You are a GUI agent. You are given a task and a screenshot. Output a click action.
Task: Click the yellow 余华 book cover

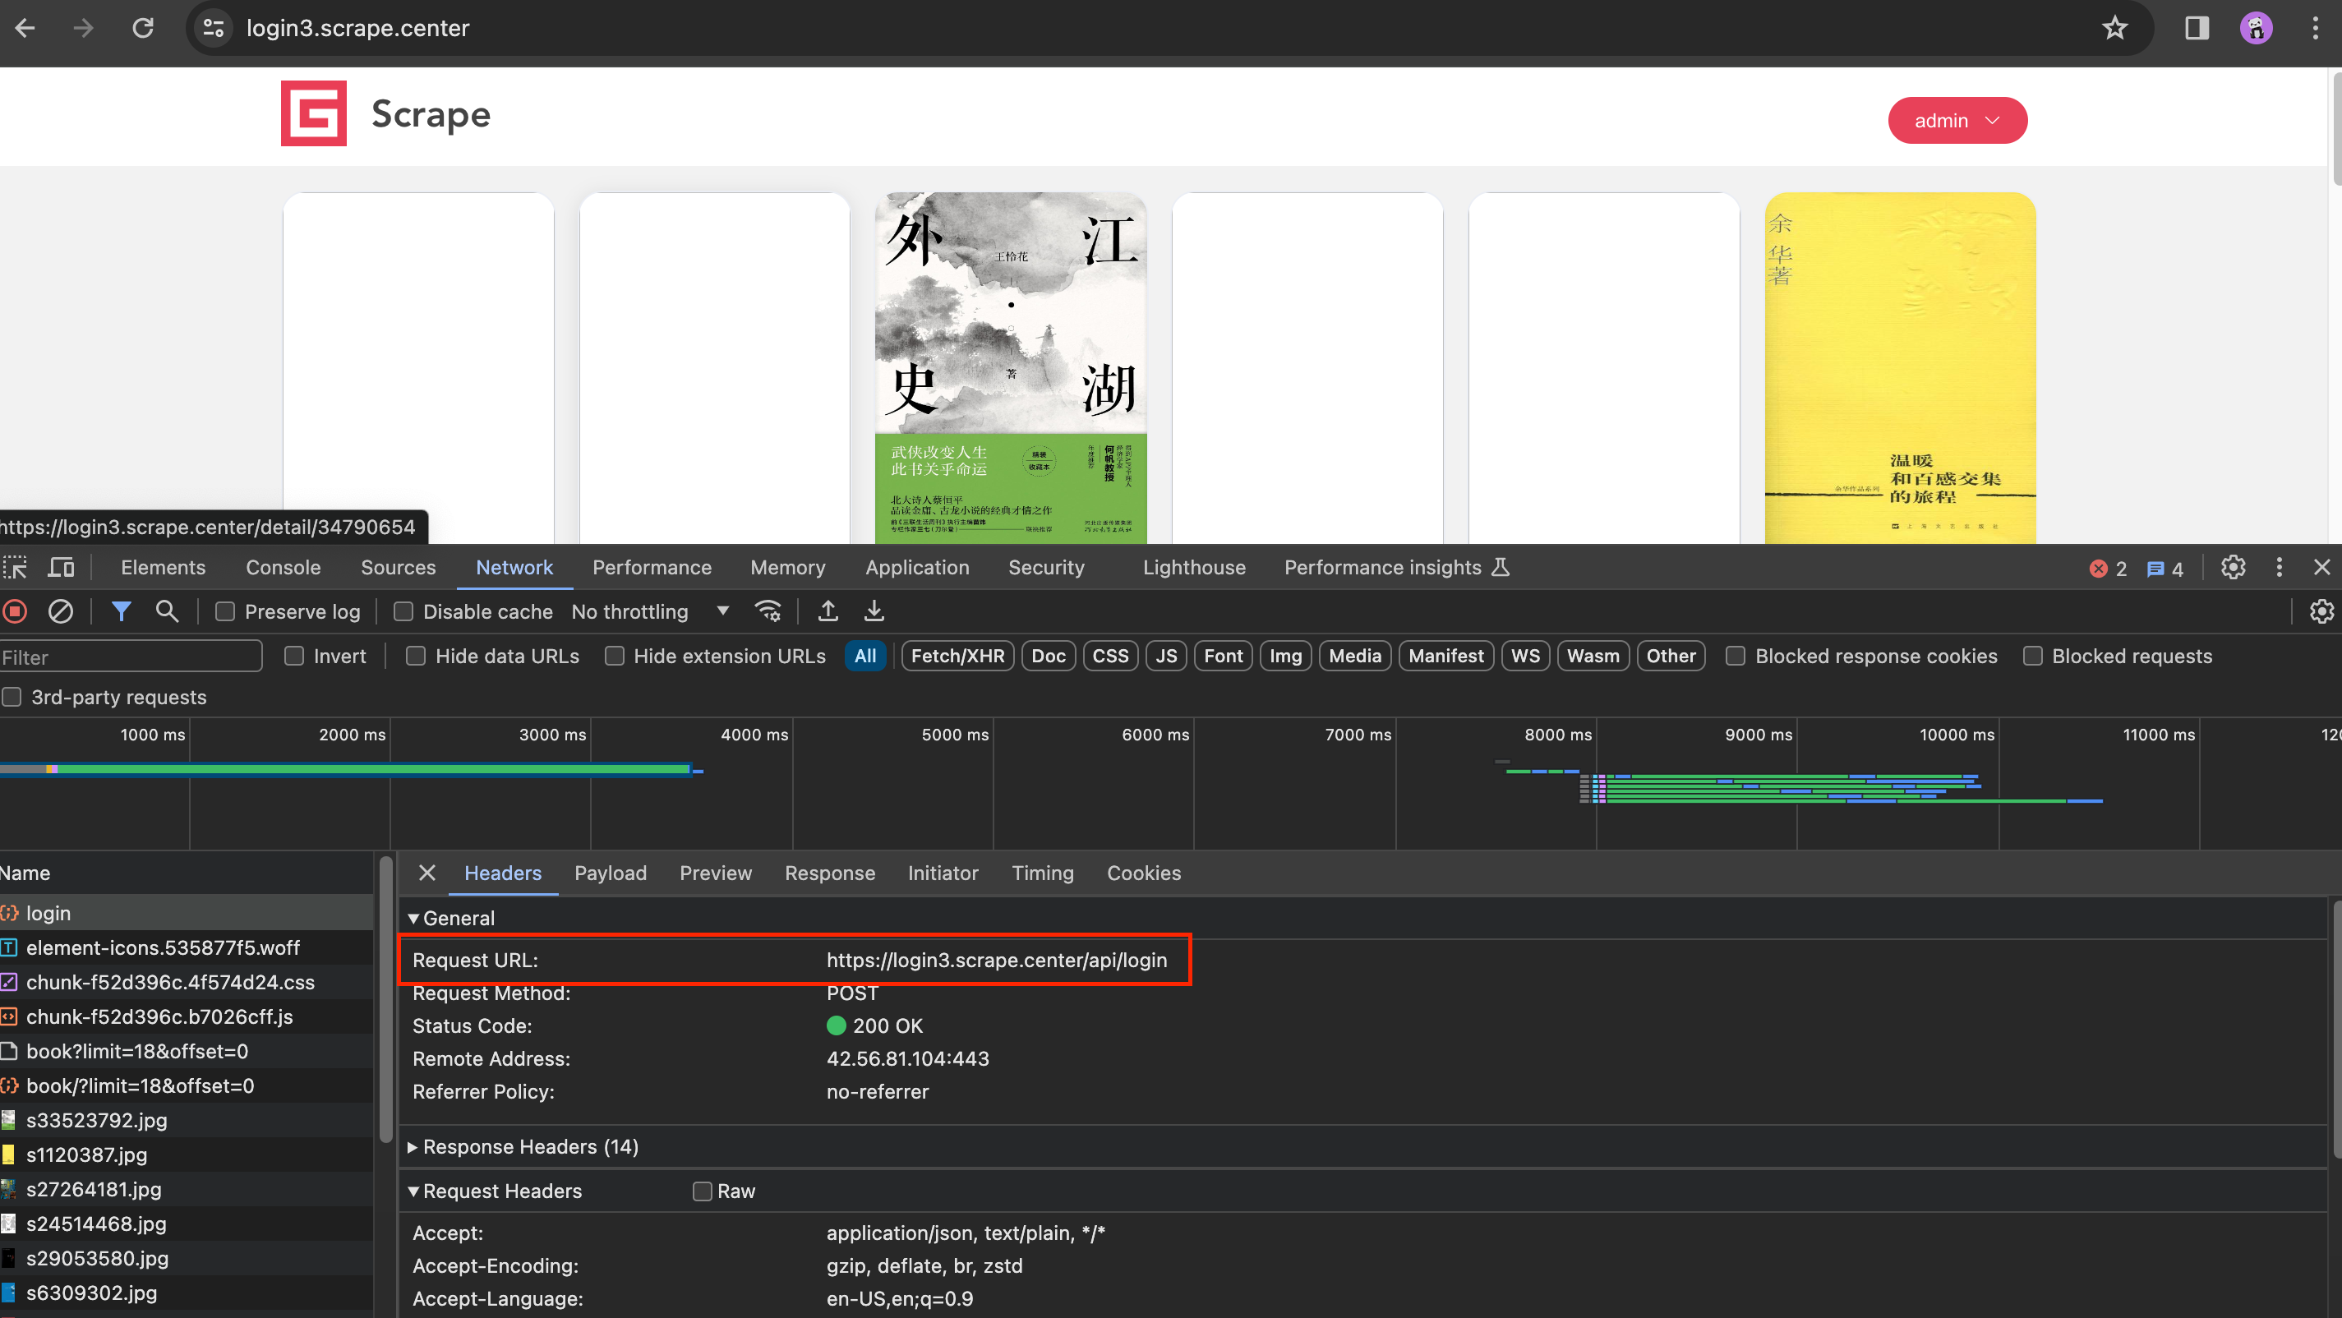click(x=1900, y=368)
